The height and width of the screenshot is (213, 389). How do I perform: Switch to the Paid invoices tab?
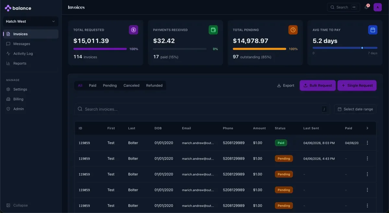point(92,85)
